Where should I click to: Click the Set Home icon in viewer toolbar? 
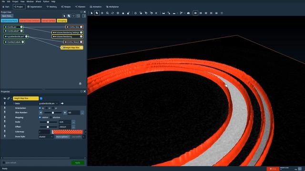pyautogui.click(x=128, y=13)
